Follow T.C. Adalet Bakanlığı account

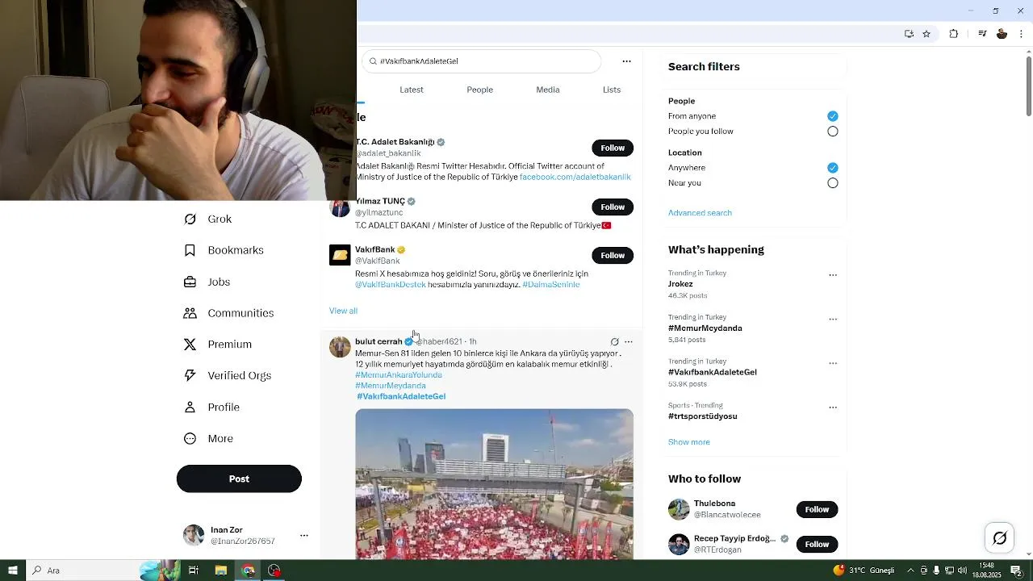(613, 148)
